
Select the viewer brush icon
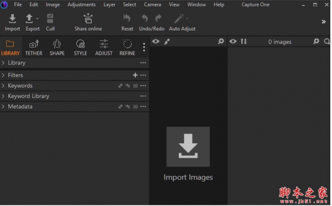click(167, 42)
